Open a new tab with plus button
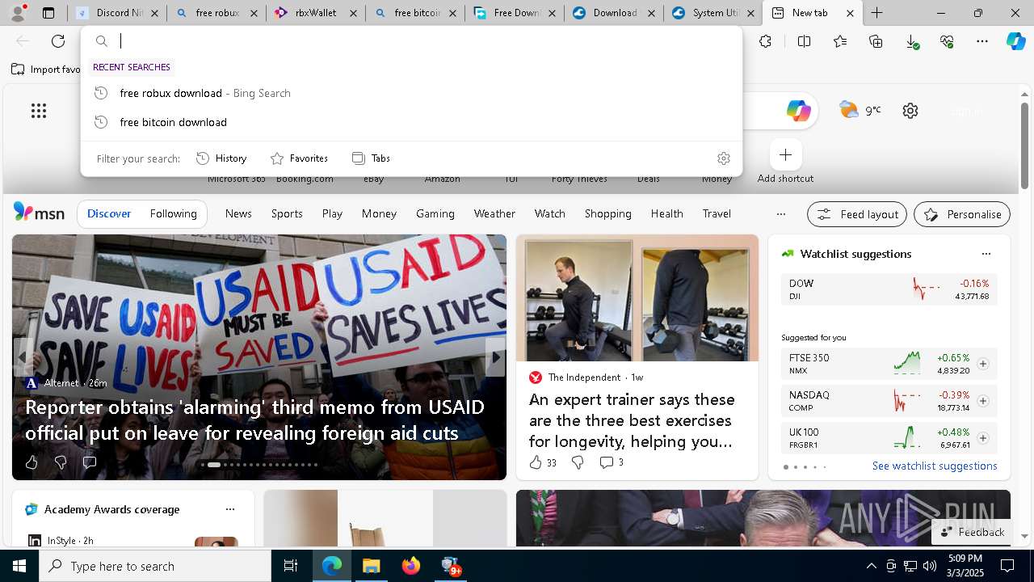 (x=876, y=13)
